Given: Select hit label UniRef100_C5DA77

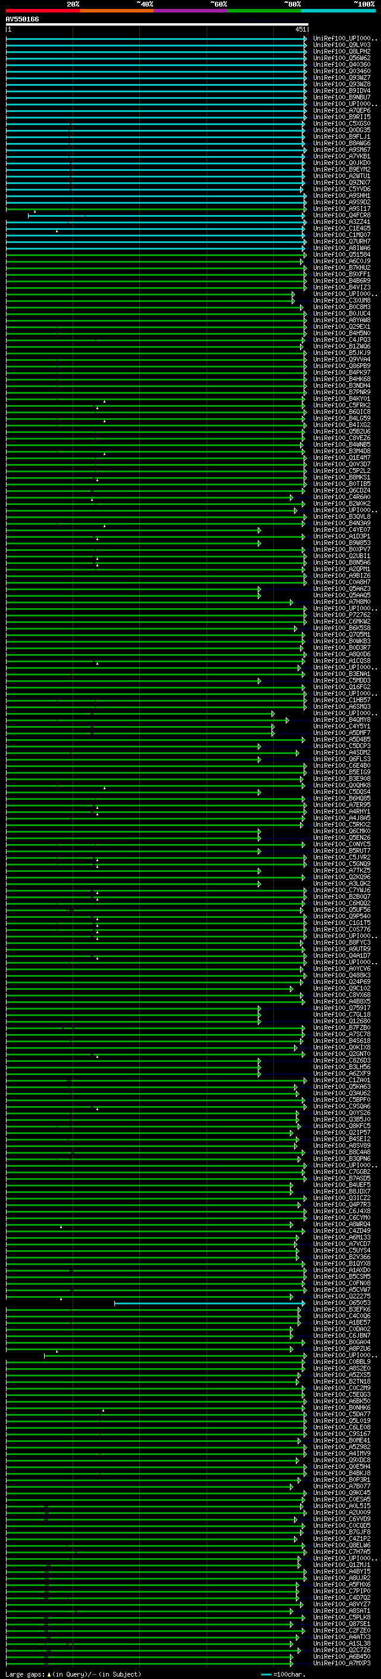Looking at the screenshot, I should (x=342, y=1415).
